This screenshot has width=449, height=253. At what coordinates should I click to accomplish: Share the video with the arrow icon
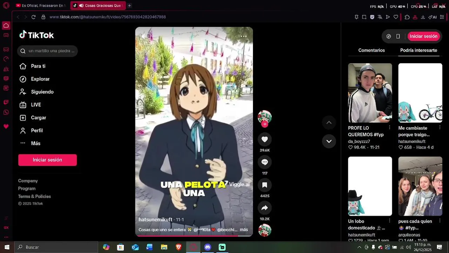point(264,208)
